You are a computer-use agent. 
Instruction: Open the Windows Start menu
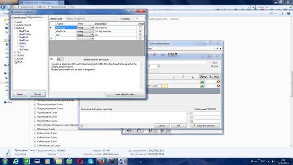pyautogui.click(x=5, y=161)
